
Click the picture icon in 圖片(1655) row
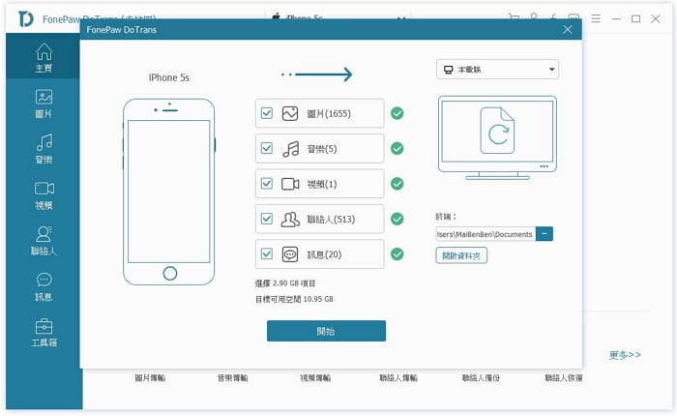click(290, 113)
